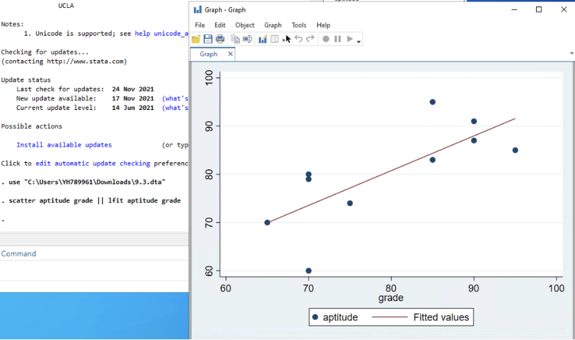
Task: Click x-axis label 100
Action: tap(556, 288)
